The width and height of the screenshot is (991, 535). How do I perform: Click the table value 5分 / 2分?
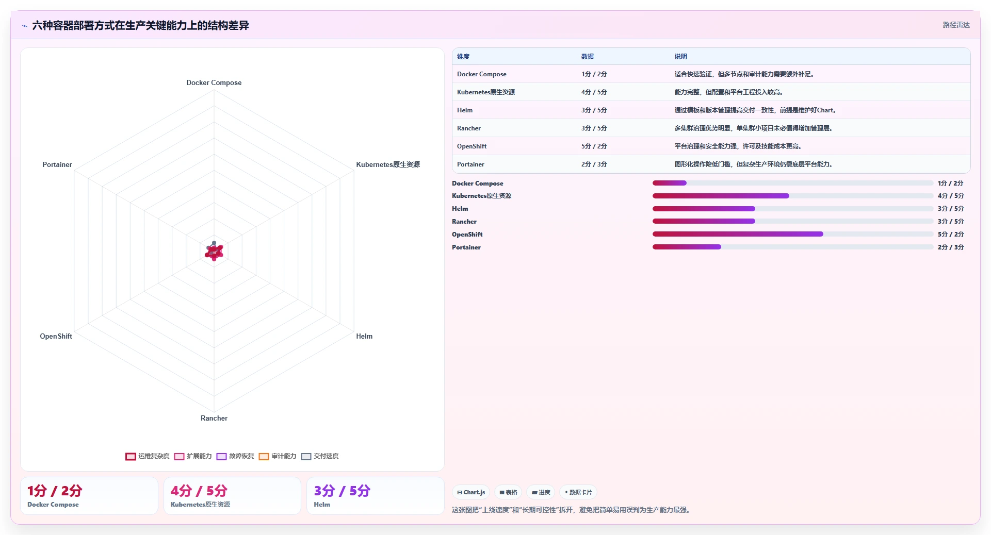(594, 146)
